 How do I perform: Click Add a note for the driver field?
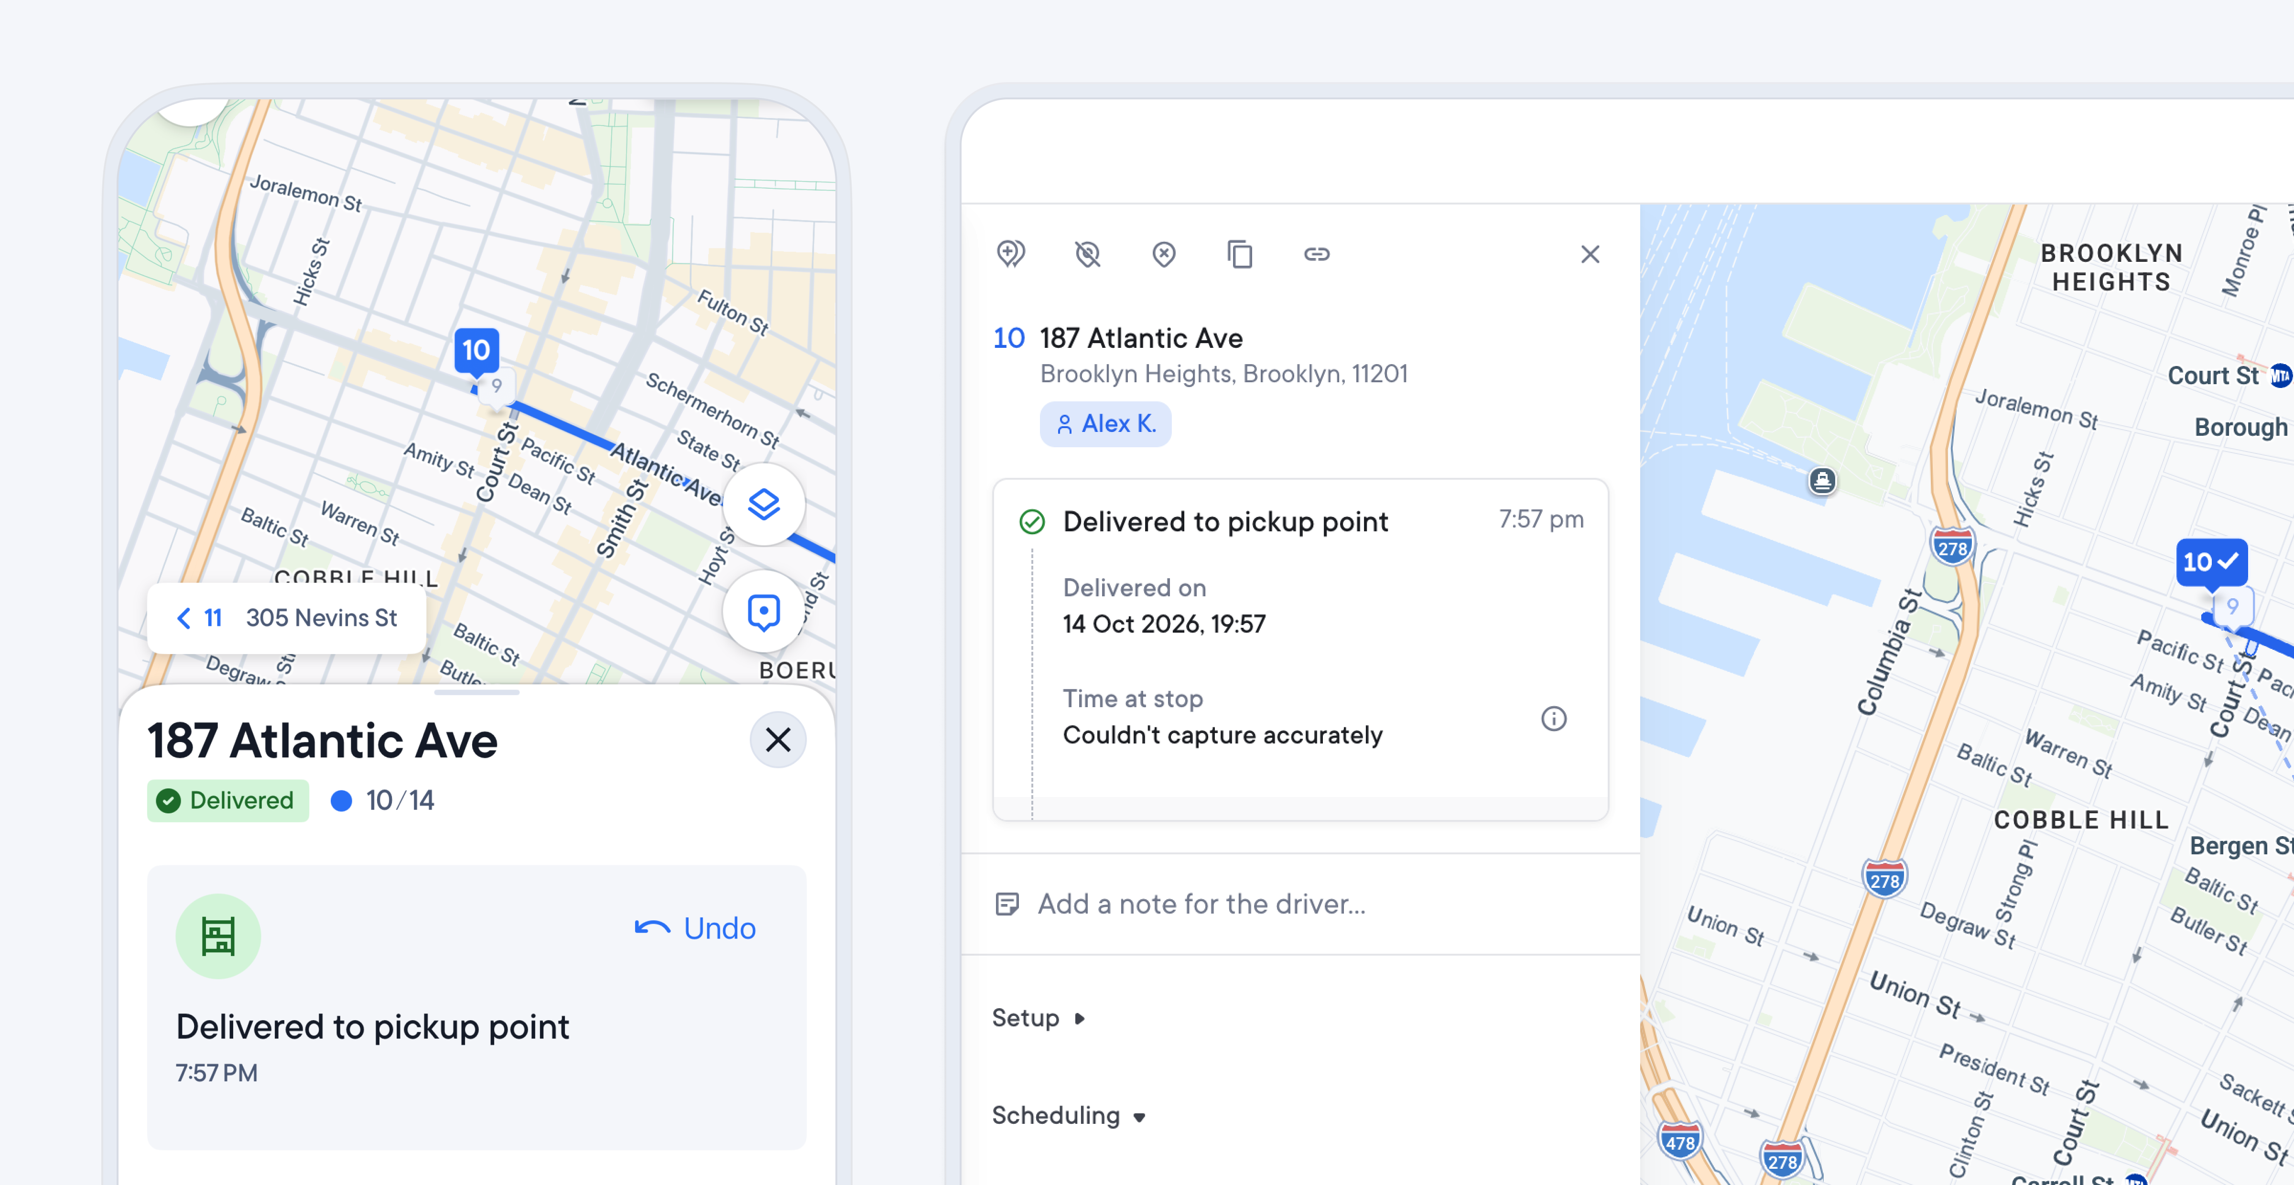point(1300,904)
